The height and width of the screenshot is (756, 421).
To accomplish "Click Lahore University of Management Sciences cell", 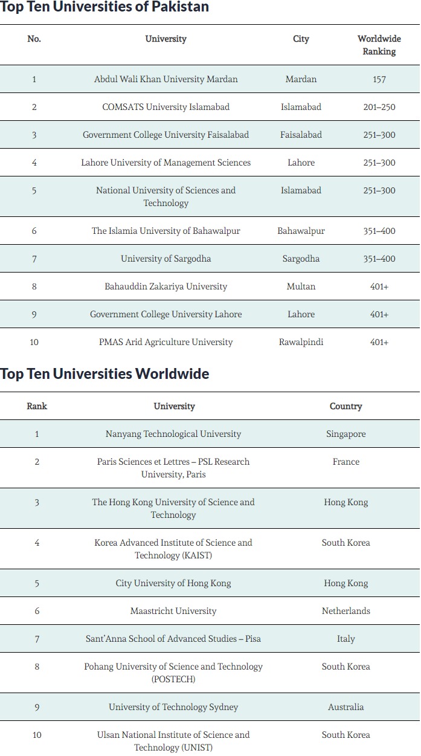I will click(x=166, y=163).
